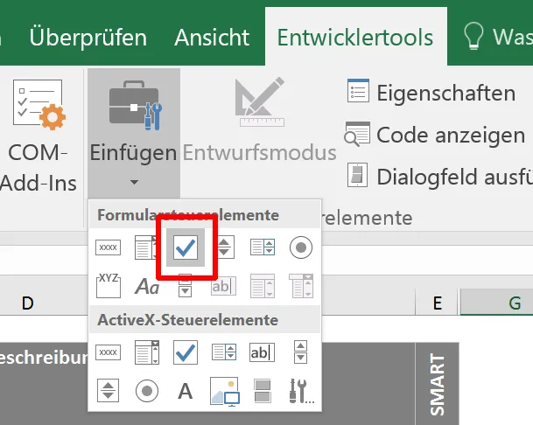Insert form control option button

[301, 247]
